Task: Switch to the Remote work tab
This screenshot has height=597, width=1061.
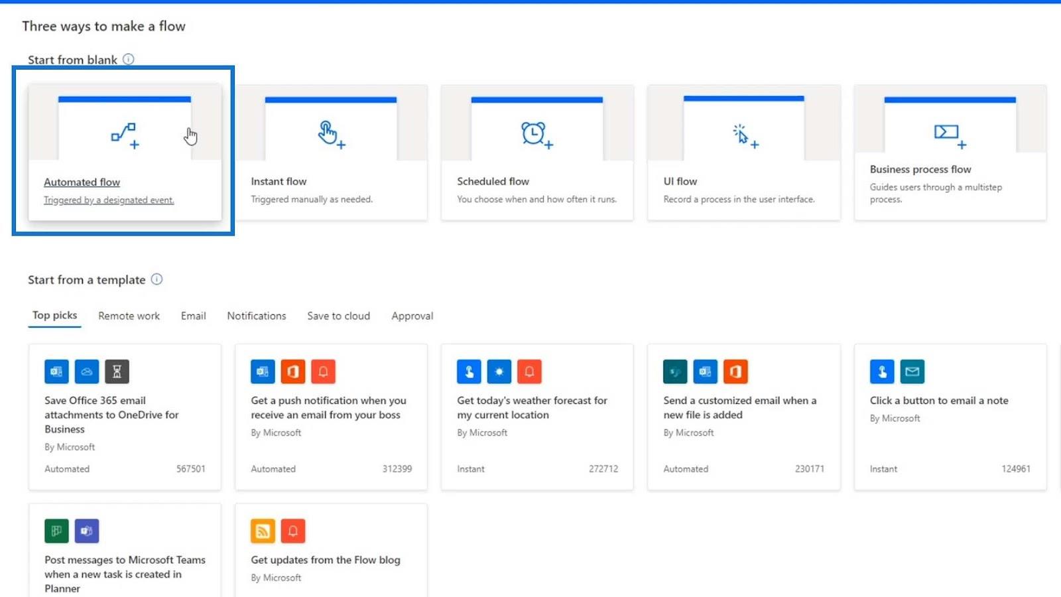Action: [x=129, y=316]
